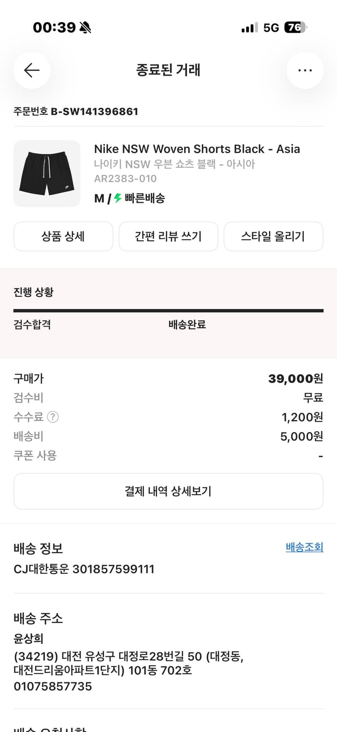Tap the question mark beside 수수료
This screenshot has height=732, width=337.
53,417
